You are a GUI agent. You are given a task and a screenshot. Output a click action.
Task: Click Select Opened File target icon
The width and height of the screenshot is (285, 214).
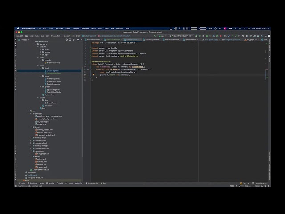tap(67, 40)
